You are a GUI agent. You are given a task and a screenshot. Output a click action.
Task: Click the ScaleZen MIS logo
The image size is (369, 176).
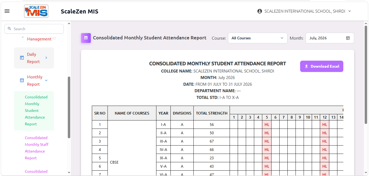(x=36, y=11)
